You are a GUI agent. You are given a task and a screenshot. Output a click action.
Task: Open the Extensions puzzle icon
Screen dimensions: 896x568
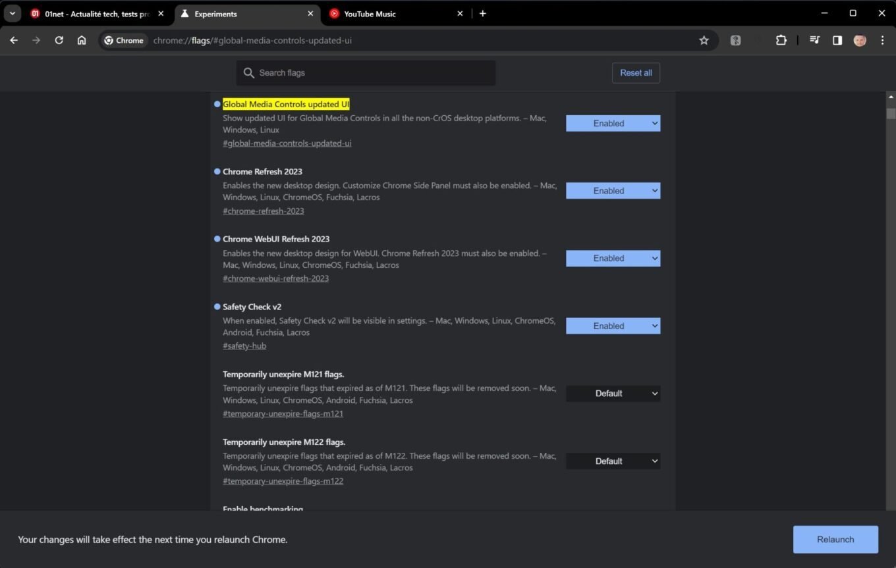pyautogui.click(x=781, y=40)
